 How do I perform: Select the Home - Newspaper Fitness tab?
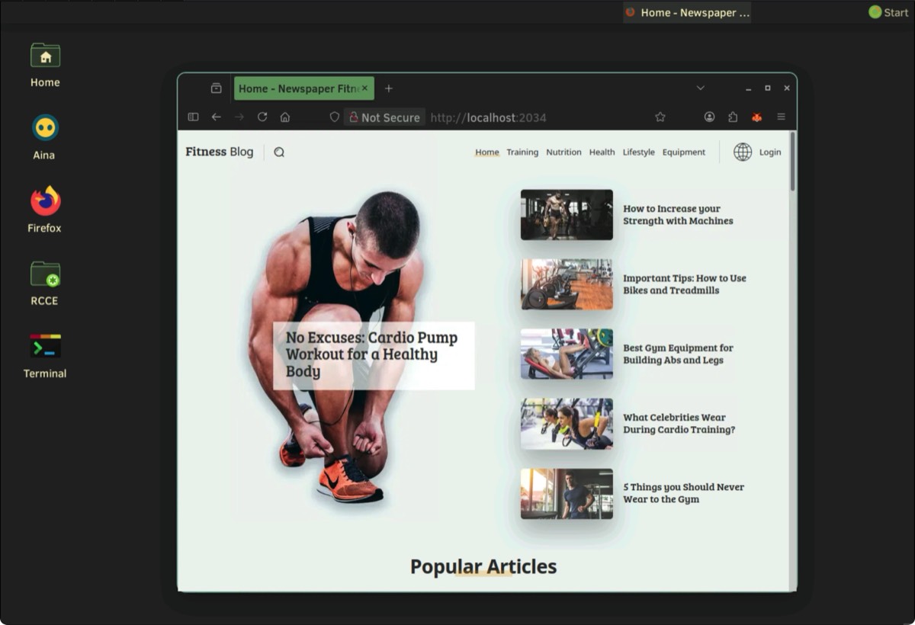(x=297, y=88)
